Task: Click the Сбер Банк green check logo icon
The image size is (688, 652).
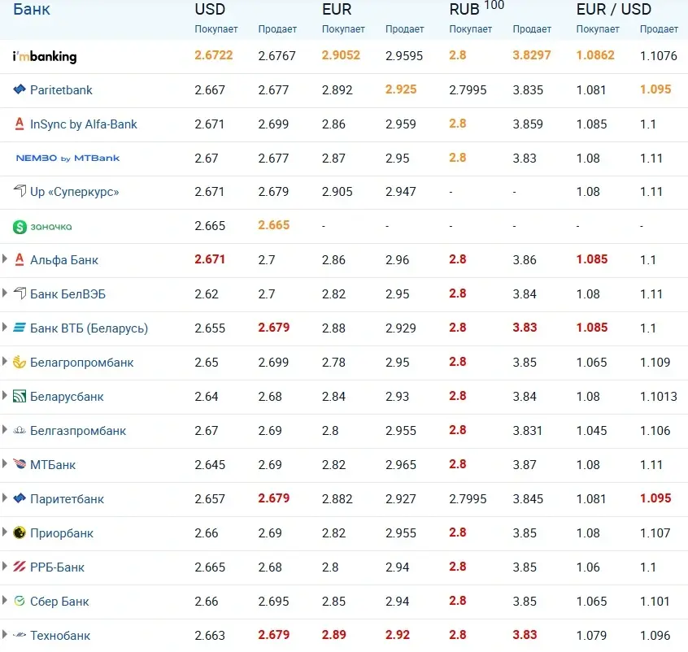Action: tap(20, 601)
